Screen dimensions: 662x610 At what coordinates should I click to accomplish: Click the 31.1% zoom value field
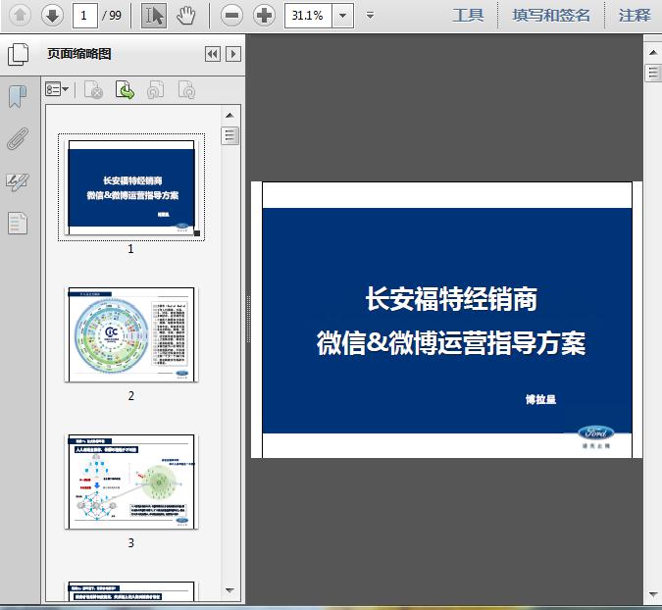308,16
